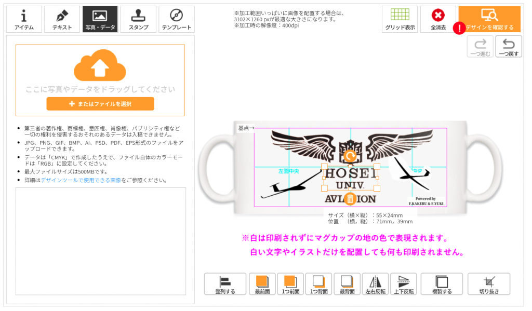The image size is (532, 311).
Task: Click the cloud upload icon
Action: (100, 65)
